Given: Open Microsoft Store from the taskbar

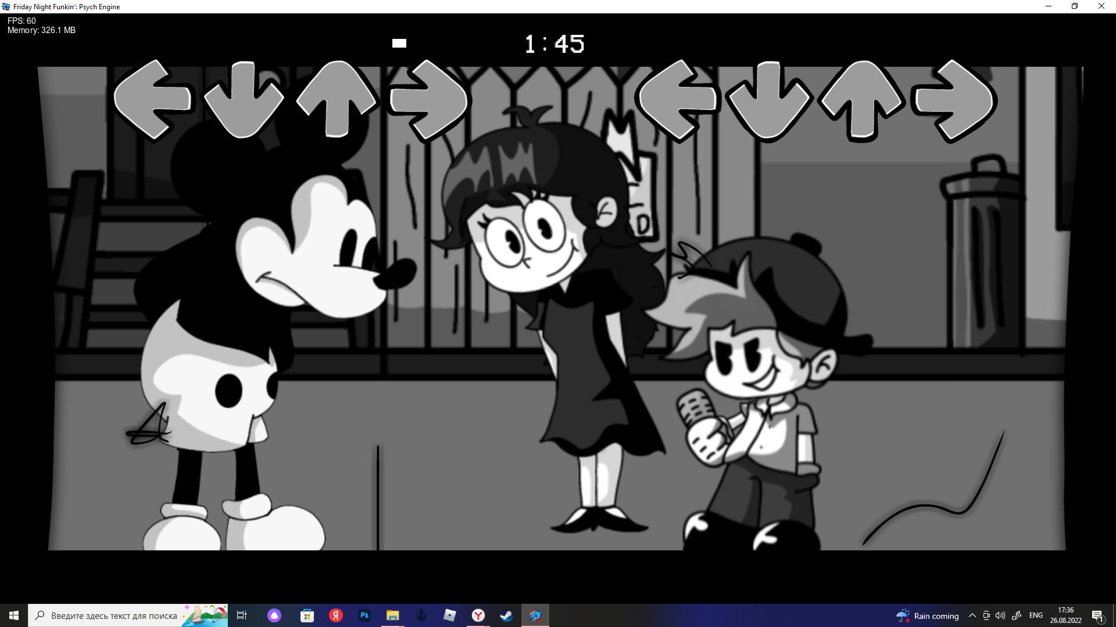Looking at the screenshot, I should pos(306,615).
